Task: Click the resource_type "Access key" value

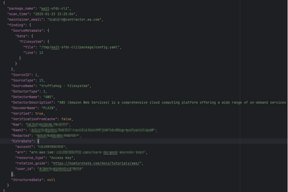Action: 61,158
